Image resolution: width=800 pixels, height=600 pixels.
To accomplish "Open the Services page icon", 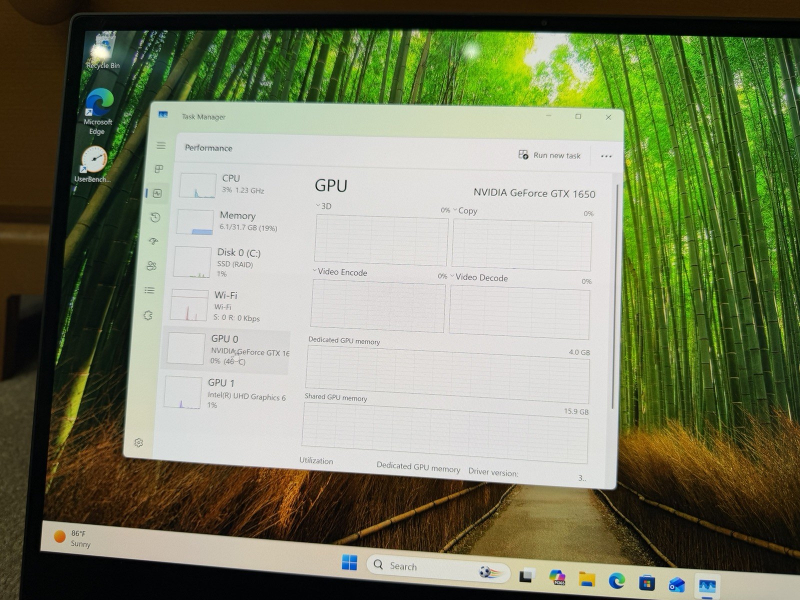I will click(x=148, y=315).
